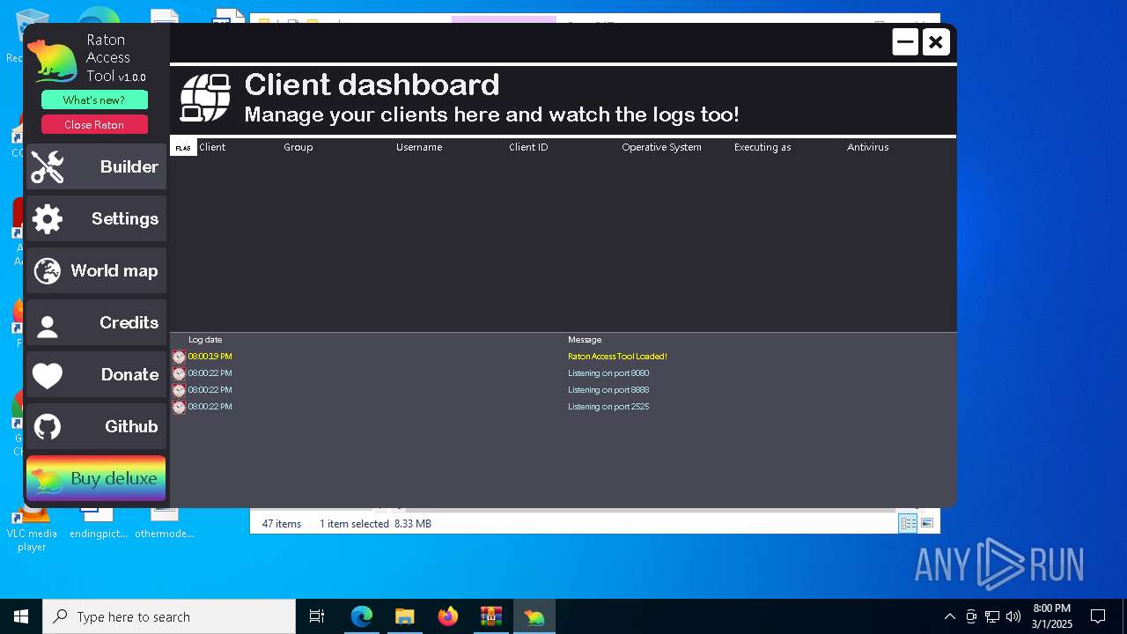Show hidden system tray icons
Viewport: 1127px width, 634px height.
[x=949, y=616]
